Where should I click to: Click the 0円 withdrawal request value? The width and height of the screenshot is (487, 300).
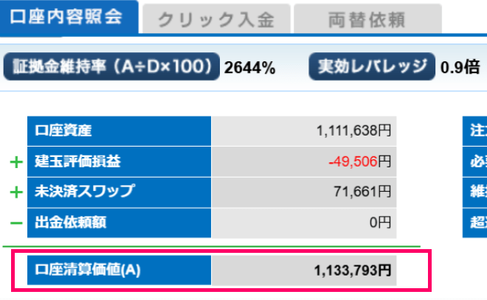coord(379,222)
